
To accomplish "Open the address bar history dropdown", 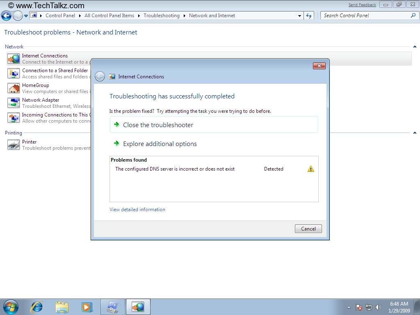I will point(299,16).
